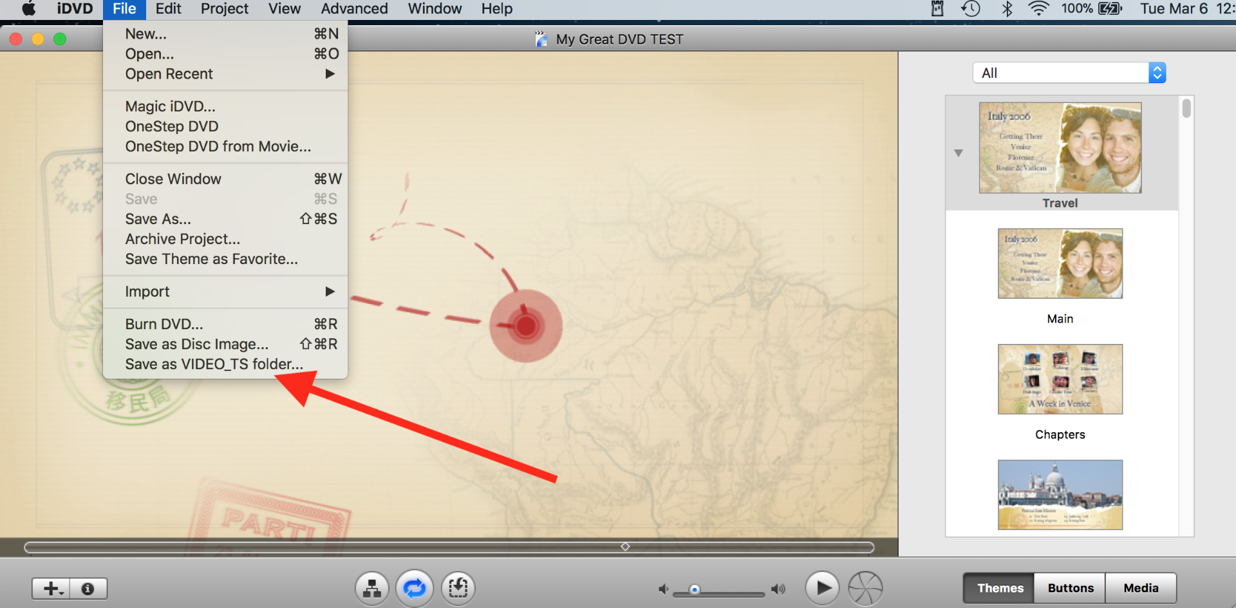Open the Help menu
The height and width of the screenshot is (608, 1236).
[x=497, y=9]
